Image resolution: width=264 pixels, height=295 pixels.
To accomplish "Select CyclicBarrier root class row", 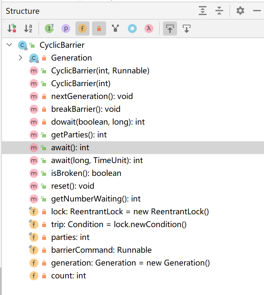I will click(133, 45).
